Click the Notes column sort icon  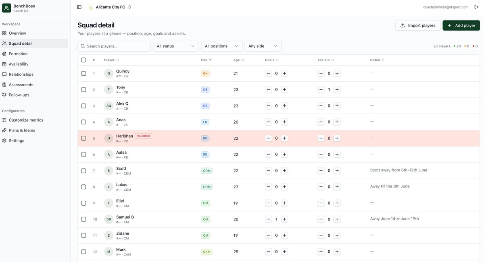[383, 60]
